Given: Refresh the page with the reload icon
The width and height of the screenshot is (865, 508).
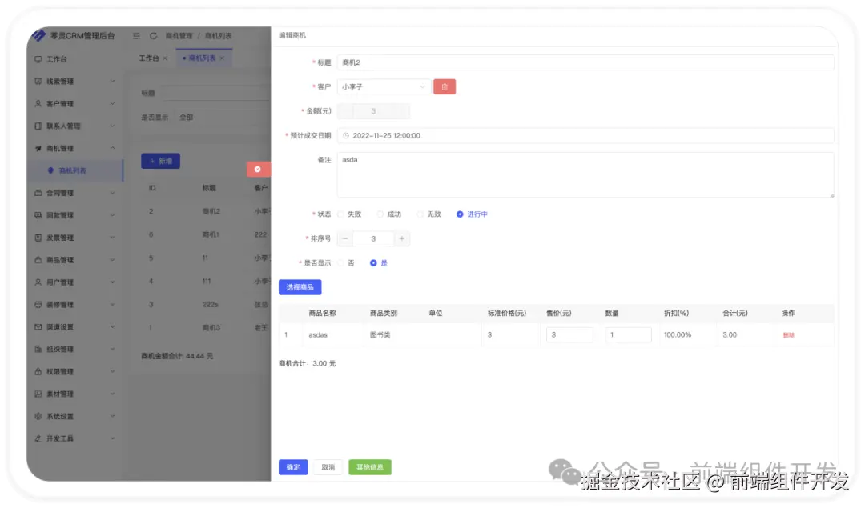Looking at the screenshot, I should 155,35.
